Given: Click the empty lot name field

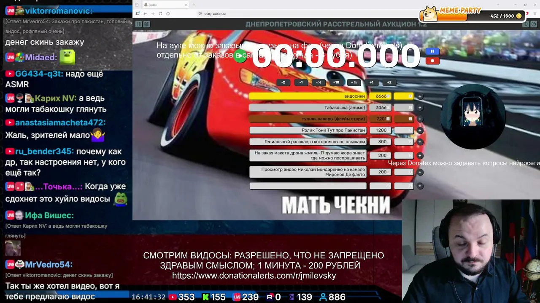Looking at the screenshot, I should [x=308, y=186].
